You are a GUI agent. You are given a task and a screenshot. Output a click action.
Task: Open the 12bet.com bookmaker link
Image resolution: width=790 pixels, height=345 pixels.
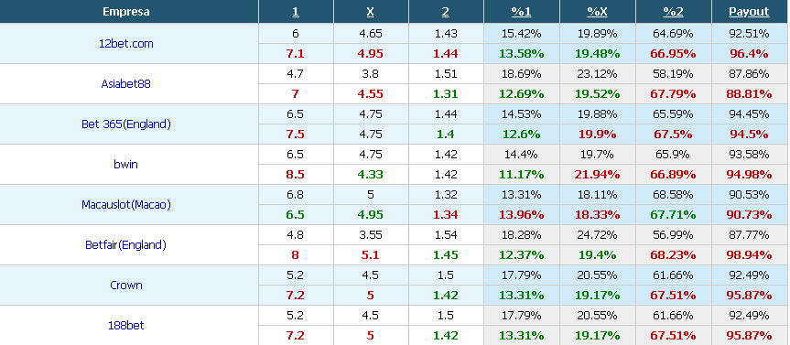[x=126, y=44]
